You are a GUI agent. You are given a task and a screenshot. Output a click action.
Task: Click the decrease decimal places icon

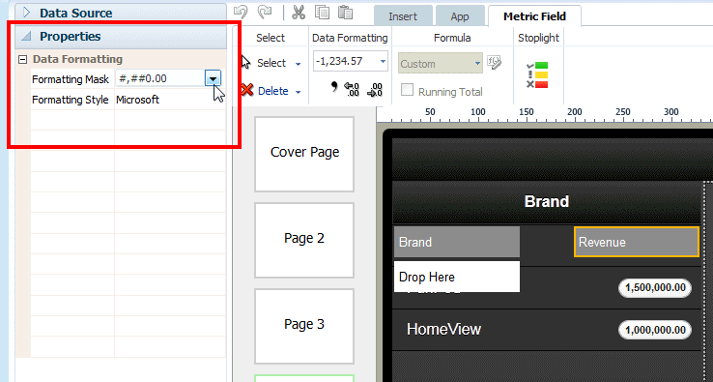[375, 89]
